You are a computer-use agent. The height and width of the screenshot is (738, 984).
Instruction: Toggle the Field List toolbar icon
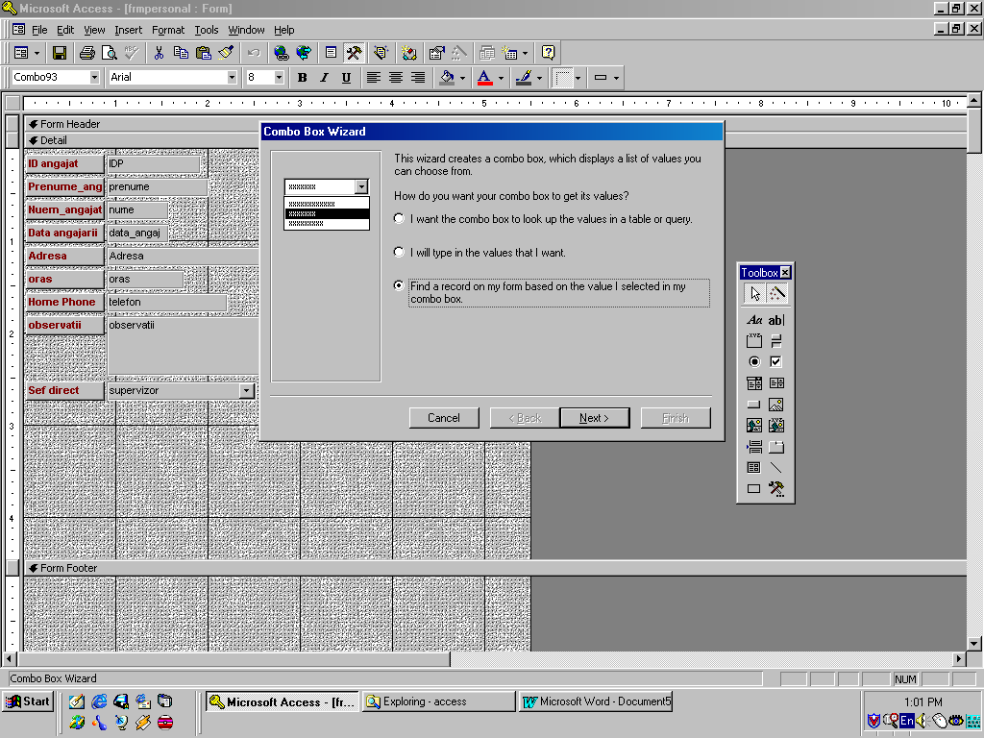click(x=331, y=54)
